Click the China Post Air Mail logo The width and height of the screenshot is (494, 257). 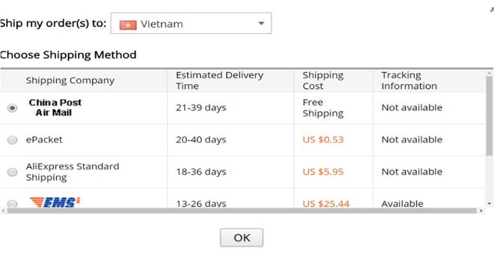[55, 108]
